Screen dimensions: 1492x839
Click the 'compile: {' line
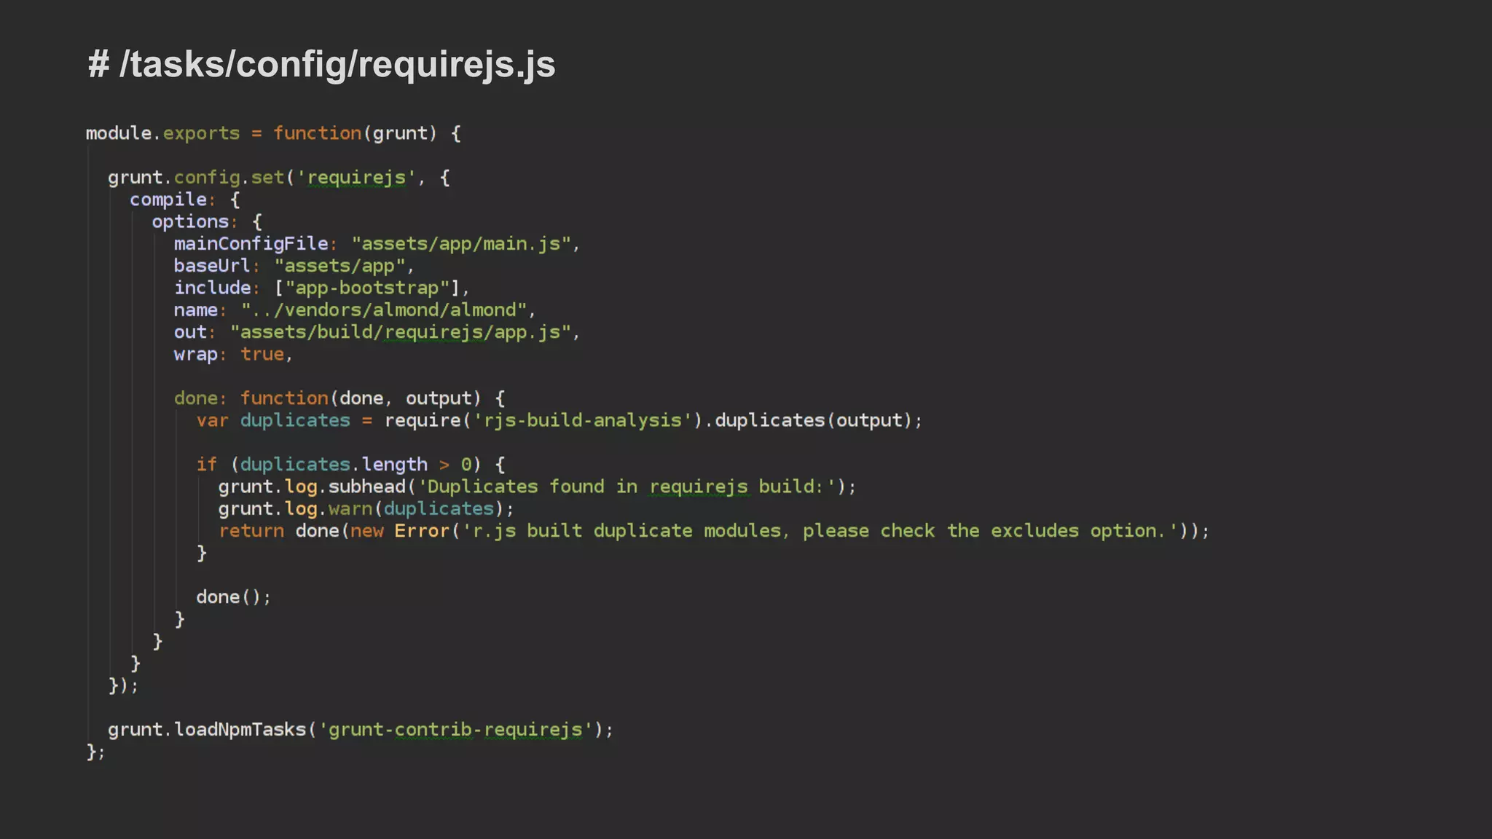(x=185, y=200)
